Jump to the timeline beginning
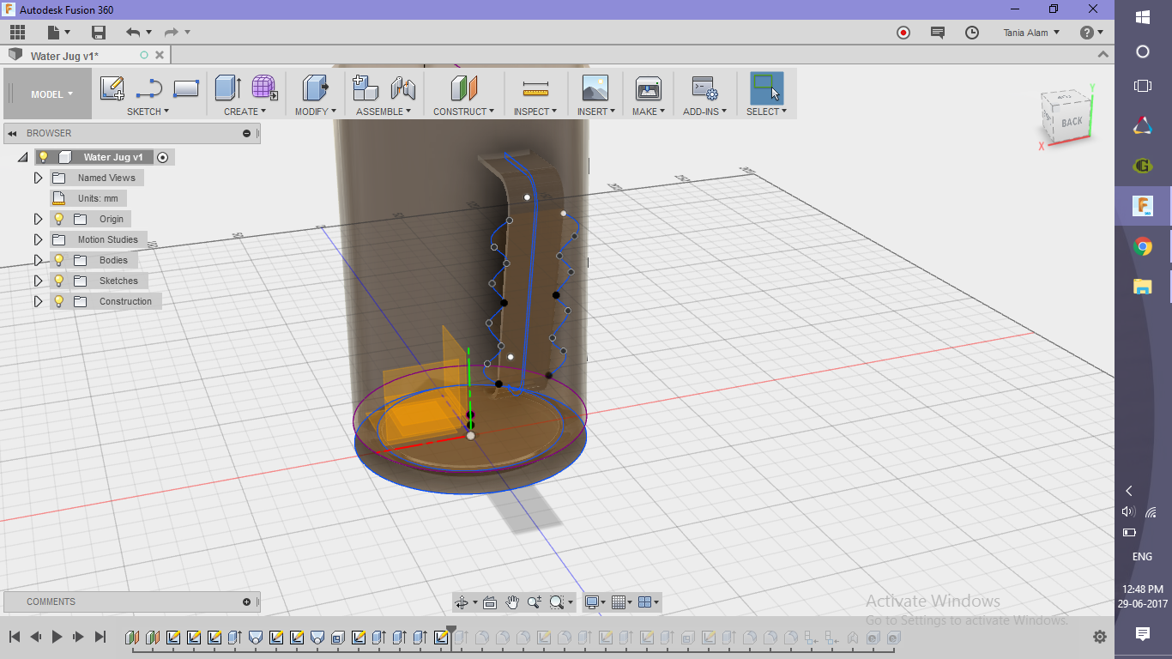Screen dimensions: 1172x659 [x=15, y=637]
